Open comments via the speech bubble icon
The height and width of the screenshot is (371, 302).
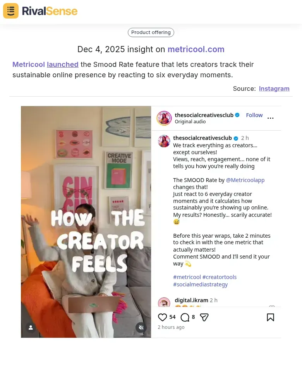185,317
